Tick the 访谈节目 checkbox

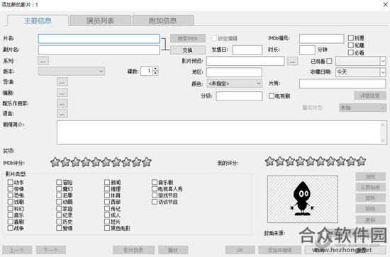(155, 202)
